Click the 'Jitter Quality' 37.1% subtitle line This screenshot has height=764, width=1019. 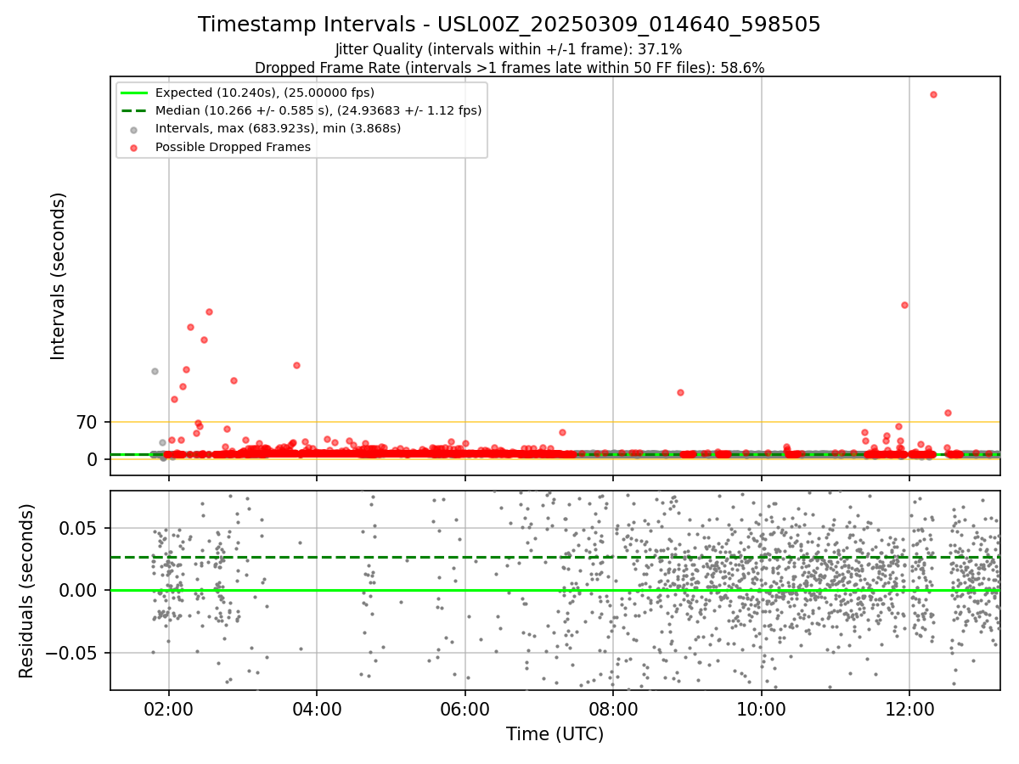pyautogui.click(x=509, y=49)
